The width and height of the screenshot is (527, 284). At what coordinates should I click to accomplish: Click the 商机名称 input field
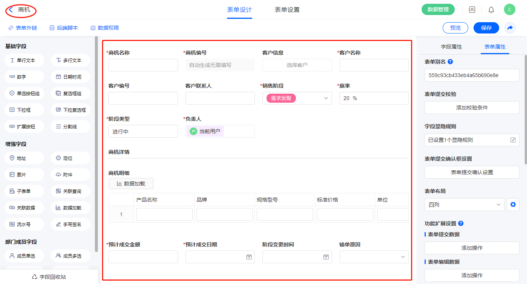pos(143,65)
